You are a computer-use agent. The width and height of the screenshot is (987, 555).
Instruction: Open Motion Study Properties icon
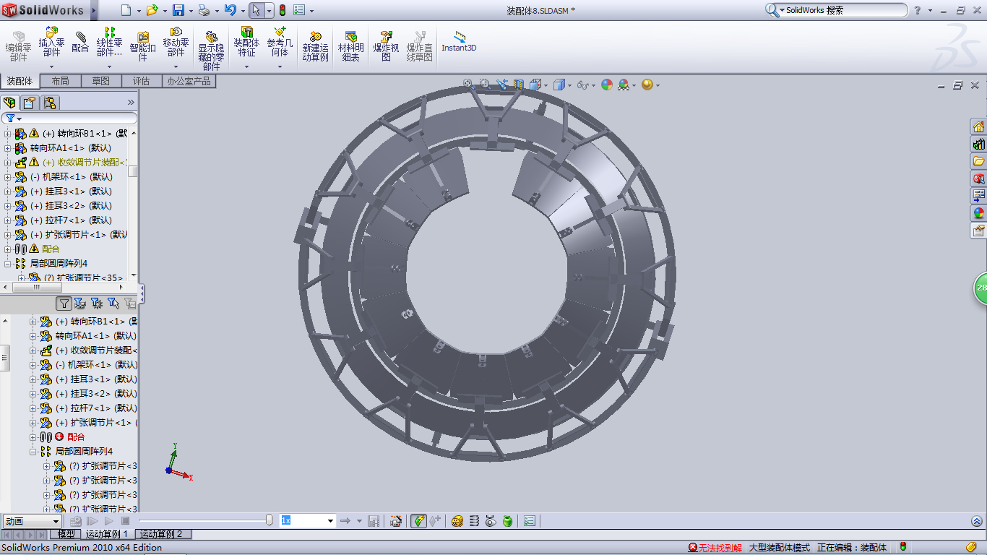530,521
